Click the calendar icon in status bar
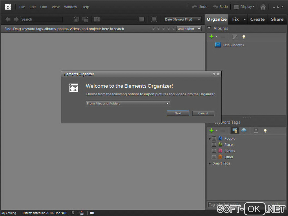Viewport: 288px width, 216px height. [82, 213]
